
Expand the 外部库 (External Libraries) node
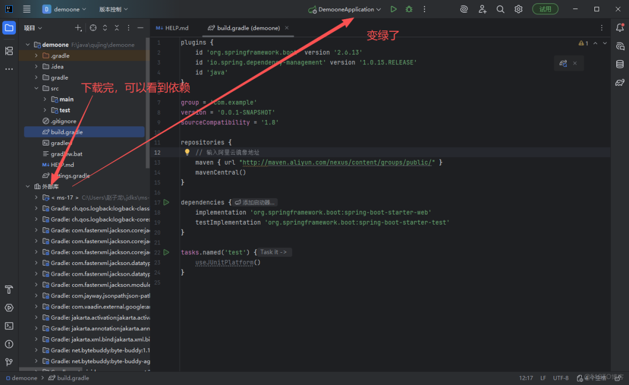coord(28,186)
